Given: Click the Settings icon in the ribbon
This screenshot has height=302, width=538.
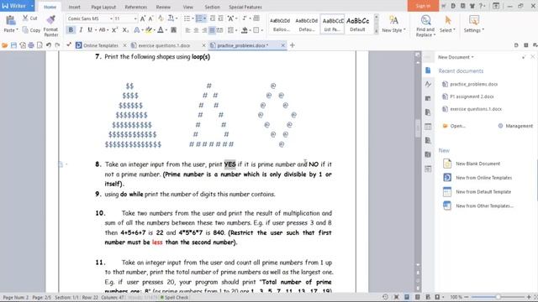Looking at the screenshot, I should 474,20.
